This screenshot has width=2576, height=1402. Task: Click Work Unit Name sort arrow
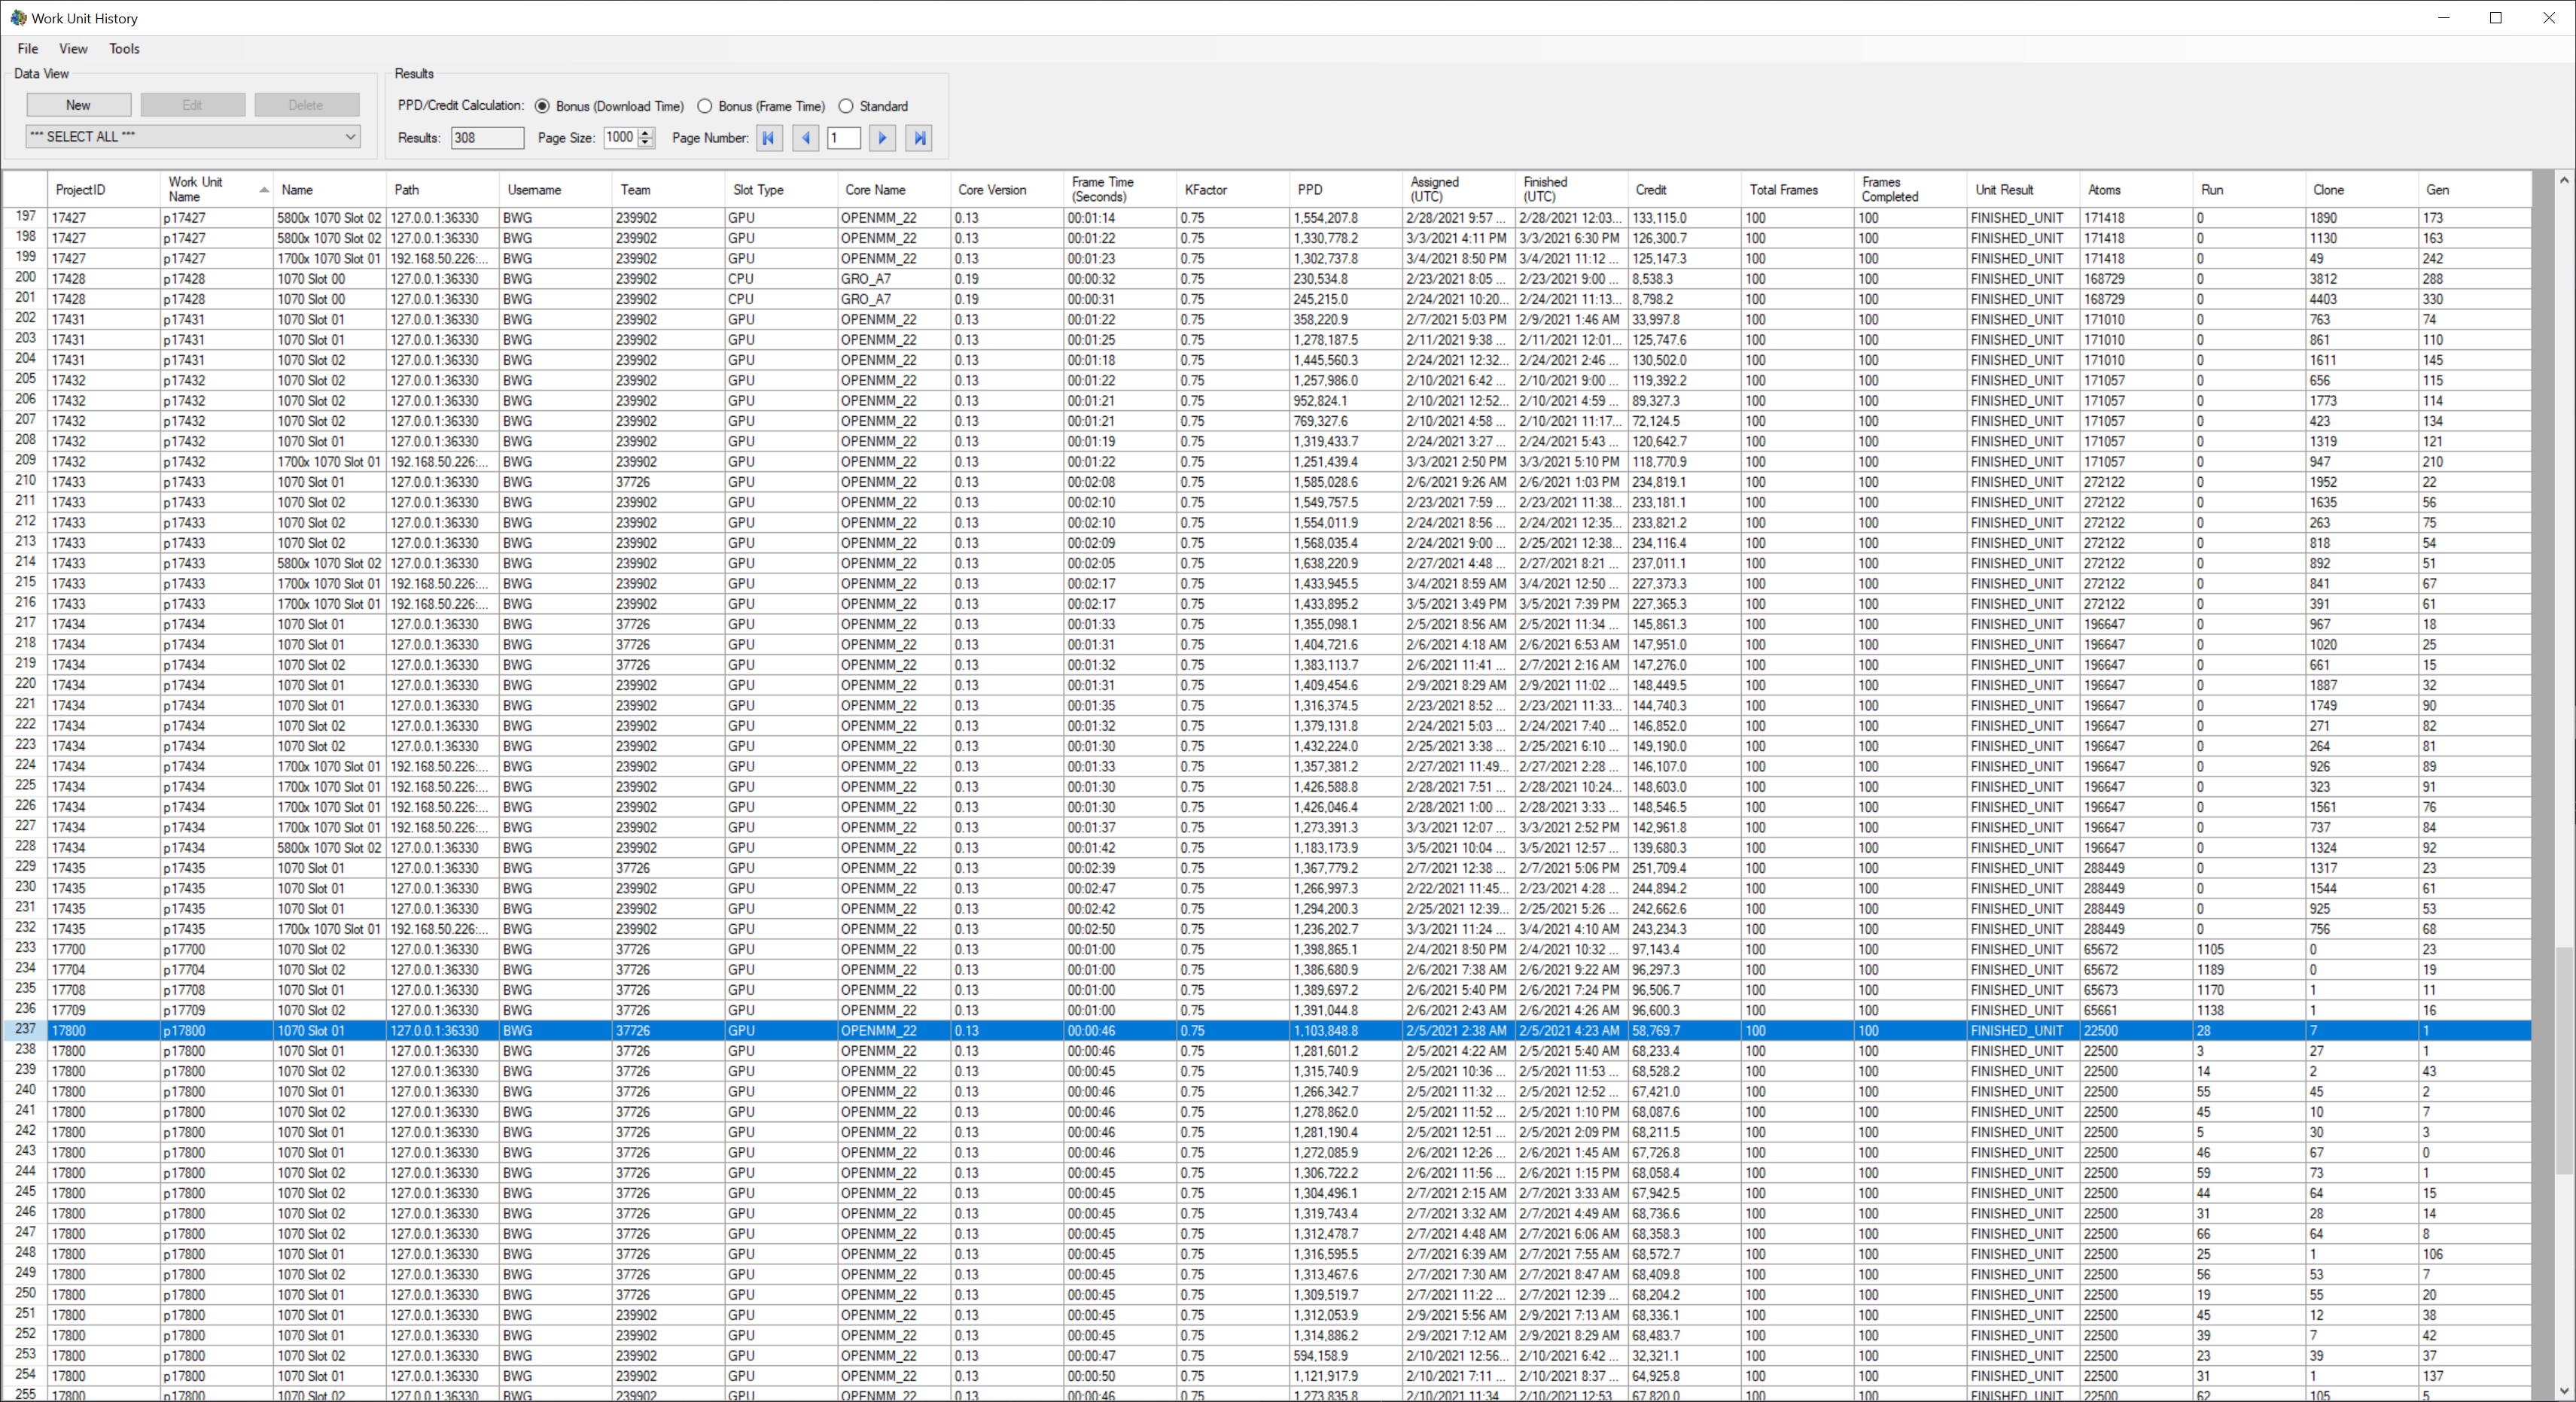point(264,190)
